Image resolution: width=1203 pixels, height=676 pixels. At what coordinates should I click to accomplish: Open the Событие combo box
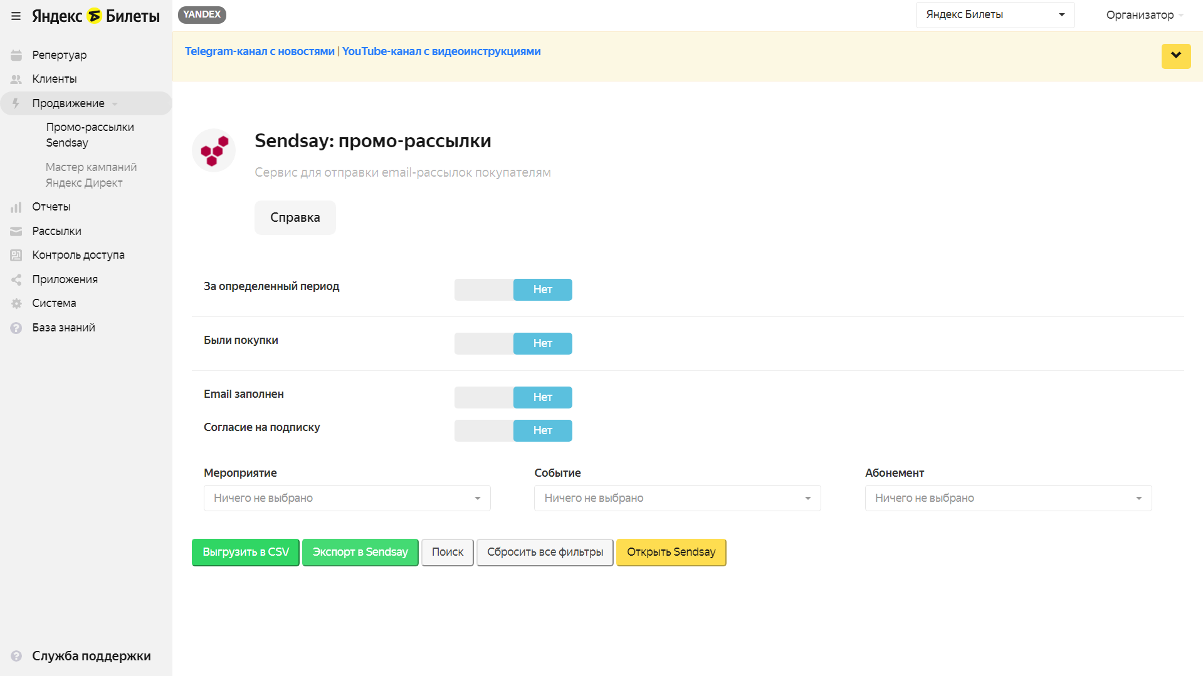pos(677,499)
